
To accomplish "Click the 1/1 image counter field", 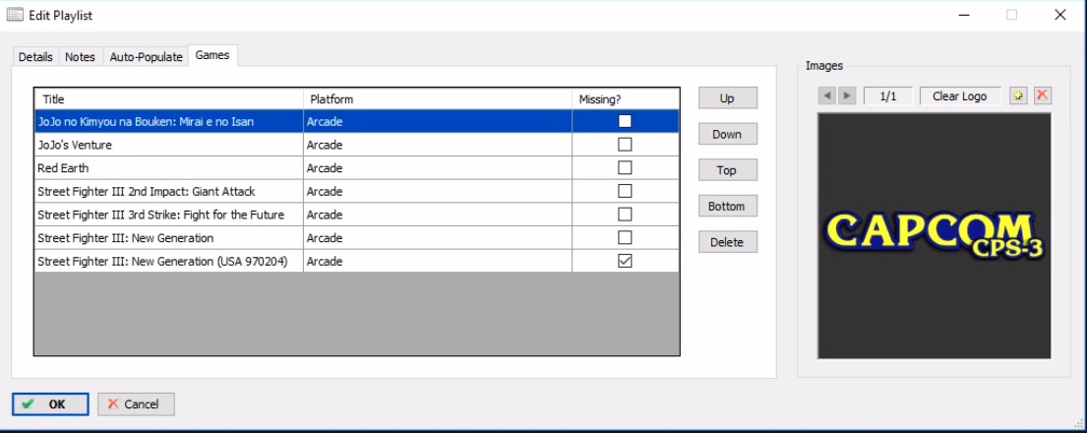I will point(888,95).
